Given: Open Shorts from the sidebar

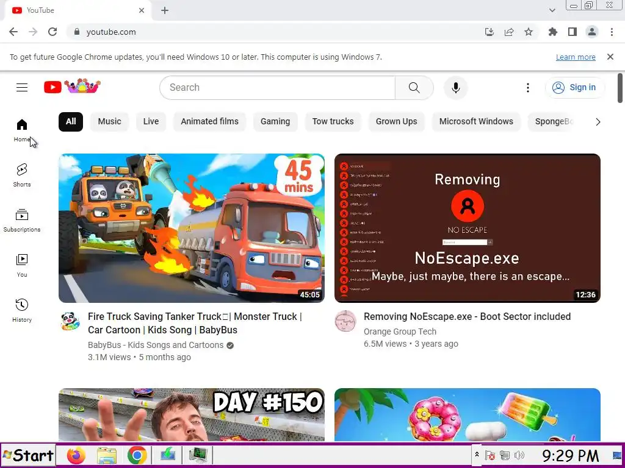Looking at the screenshot, I should pos(22,175).
